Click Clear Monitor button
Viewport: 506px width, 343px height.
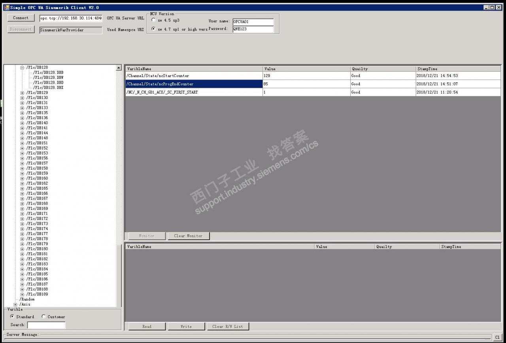pos(188,236)
